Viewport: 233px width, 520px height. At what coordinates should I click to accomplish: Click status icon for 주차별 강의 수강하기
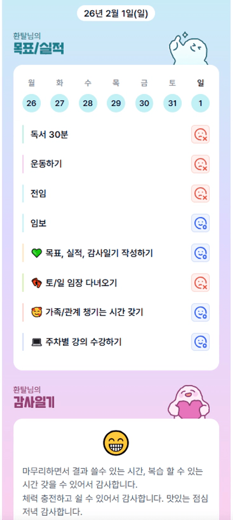[200, 342]
